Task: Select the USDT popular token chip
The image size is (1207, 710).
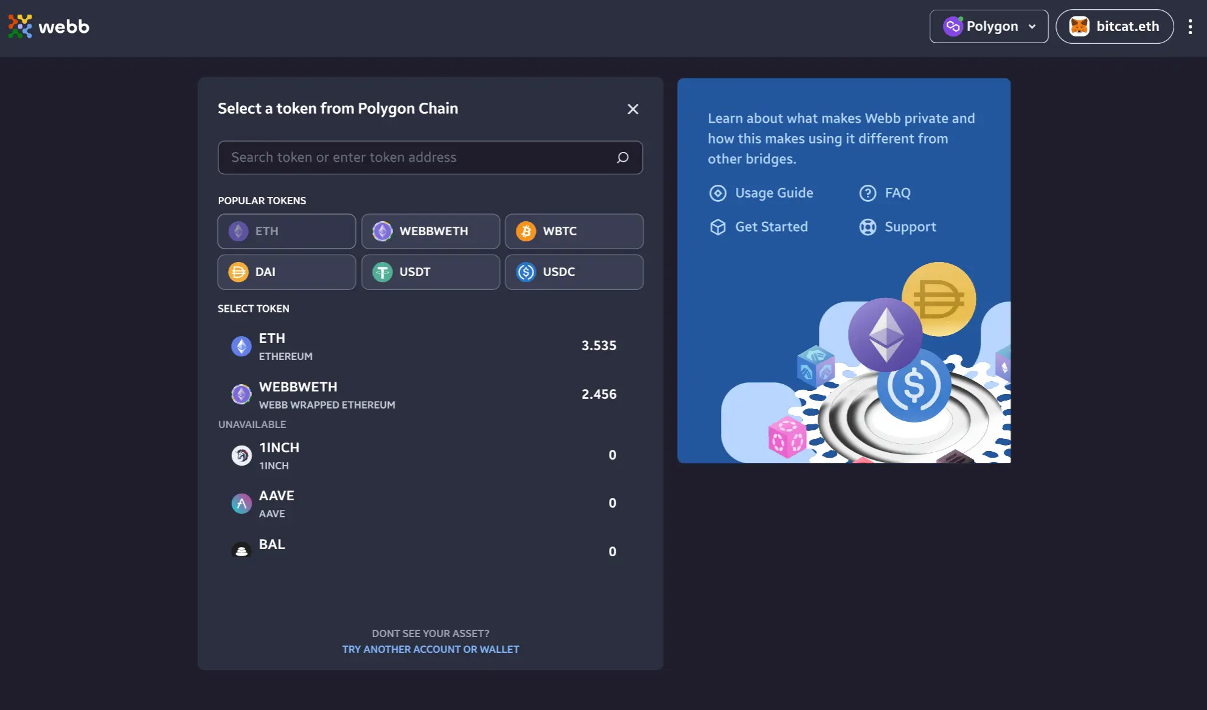Action: (430, 272)
